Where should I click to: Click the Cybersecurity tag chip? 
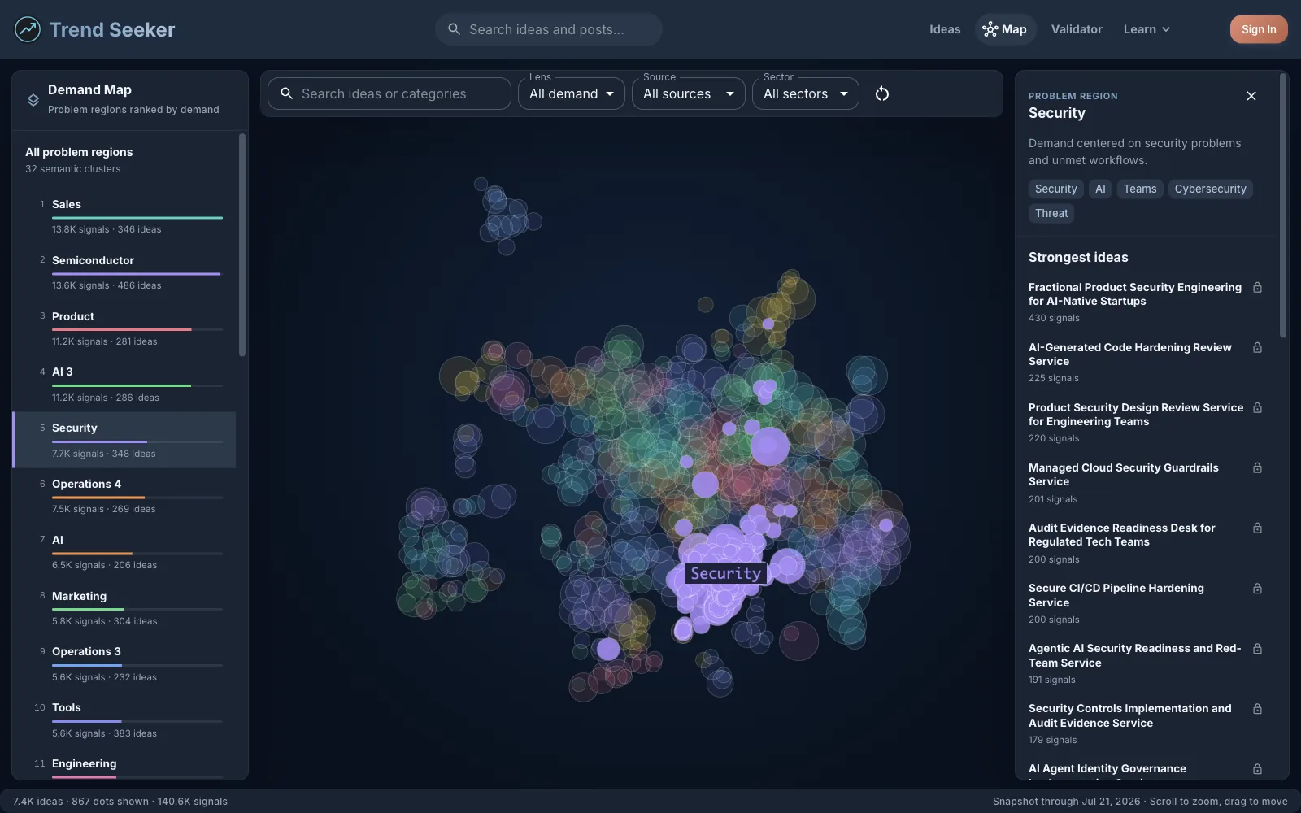point(1210,189)
